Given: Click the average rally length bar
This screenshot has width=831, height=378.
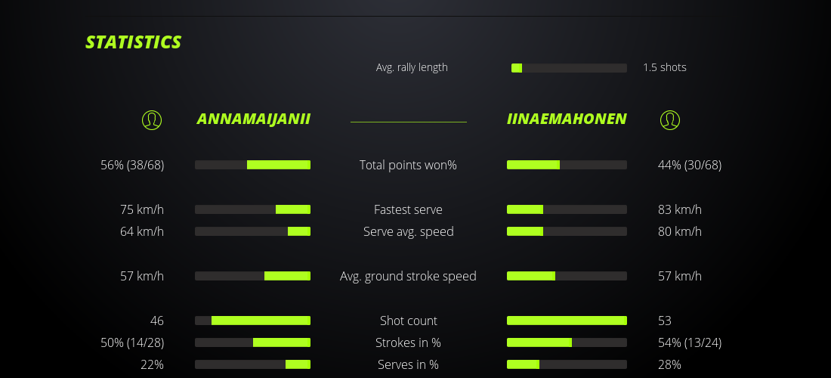Looking at the screenshot, I should tap(569, 68).
